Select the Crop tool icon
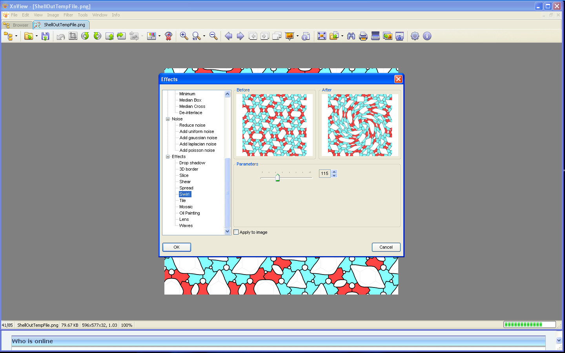This screenshot has height=353, width=565. pyautogui.click(x=73, y=36)
